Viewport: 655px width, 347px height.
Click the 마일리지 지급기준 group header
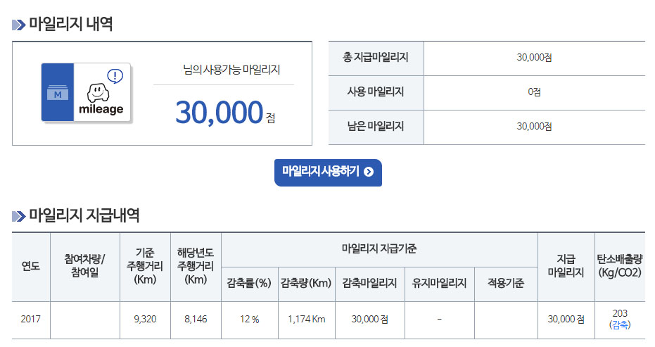coord(379,249)
